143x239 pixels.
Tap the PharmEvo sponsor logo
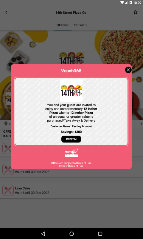click(71, 153)
